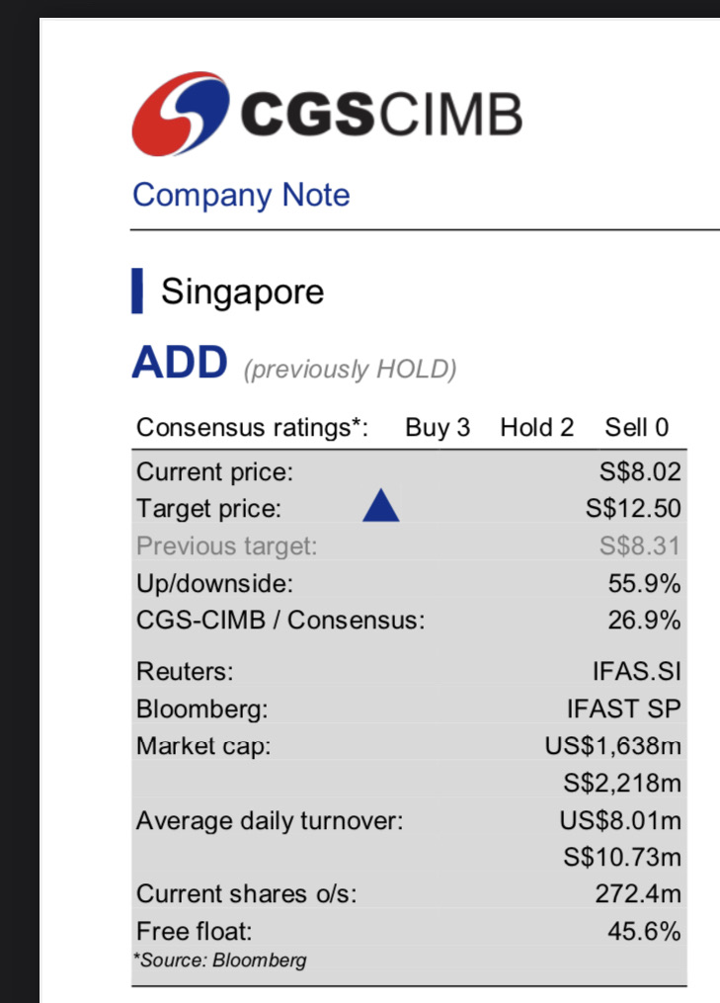Click the current price value S$8.02
This screenshot has width=720, height=1003.
pyautogui.click(x=633, y=471)
